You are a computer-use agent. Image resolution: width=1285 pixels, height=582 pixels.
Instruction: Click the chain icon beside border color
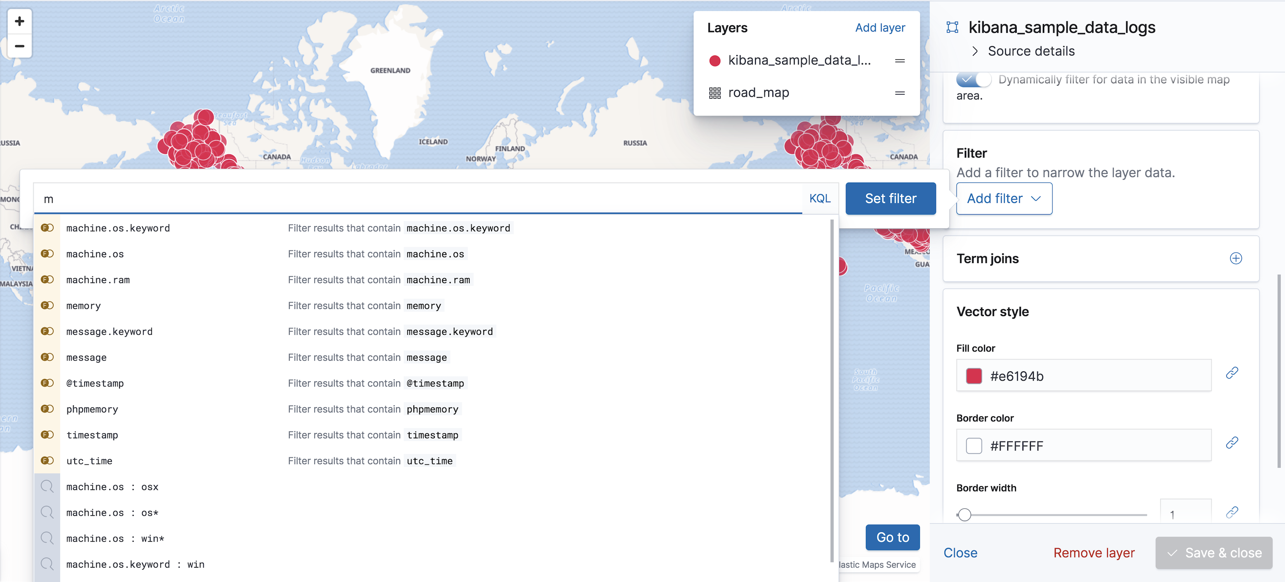point(1233,442)
